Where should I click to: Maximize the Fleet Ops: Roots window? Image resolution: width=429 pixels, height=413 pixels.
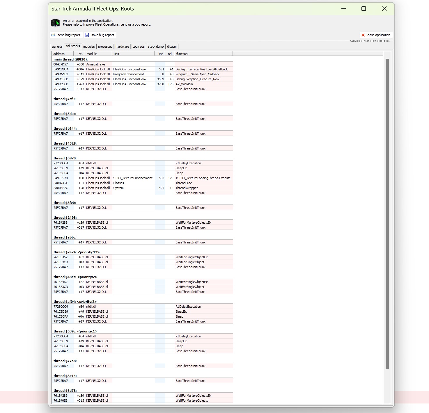(364, 9)
